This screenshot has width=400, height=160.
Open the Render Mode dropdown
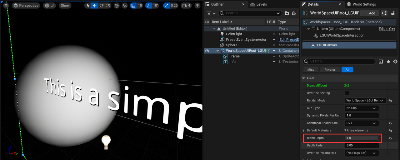click(x=365, y=101)
